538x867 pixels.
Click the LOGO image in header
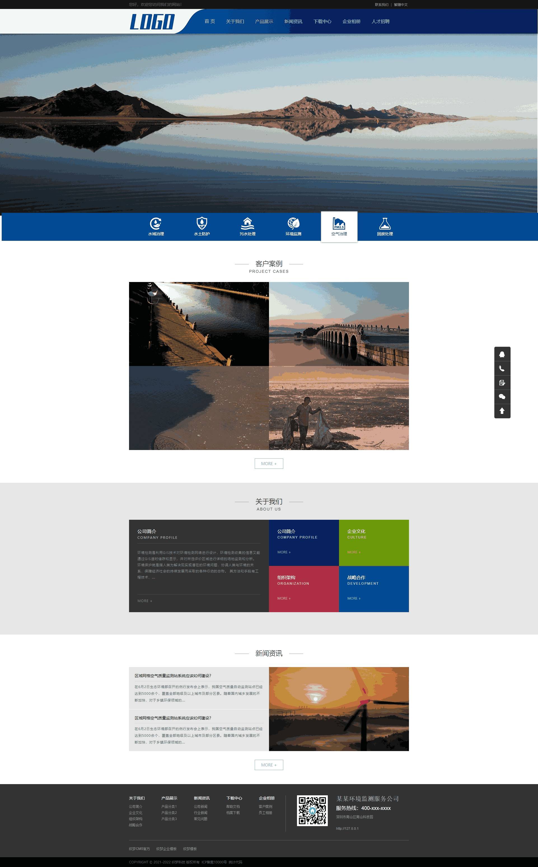click(152, 22)
